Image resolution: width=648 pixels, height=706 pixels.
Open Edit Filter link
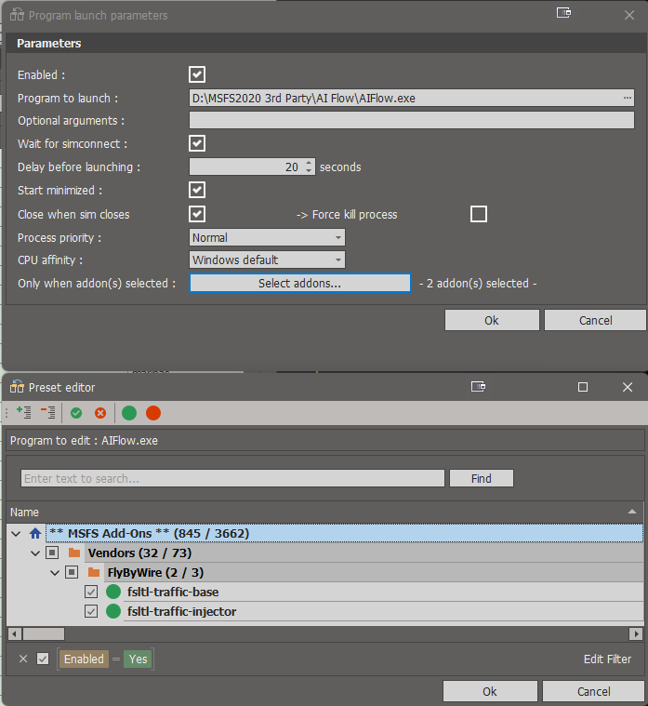click(x=607, y=659)
